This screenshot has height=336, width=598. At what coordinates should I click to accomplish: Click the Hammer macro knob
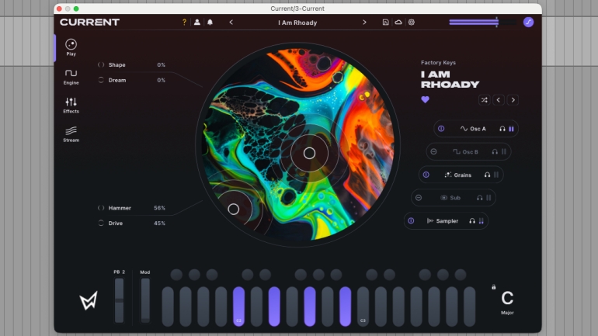tap(101, 208)
